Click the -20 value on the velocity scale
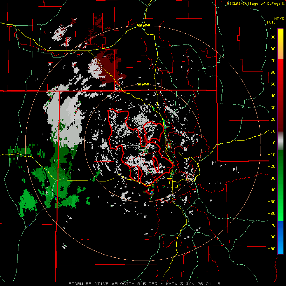This screenshot has width=286, height=286. click(x=272, y=166)
